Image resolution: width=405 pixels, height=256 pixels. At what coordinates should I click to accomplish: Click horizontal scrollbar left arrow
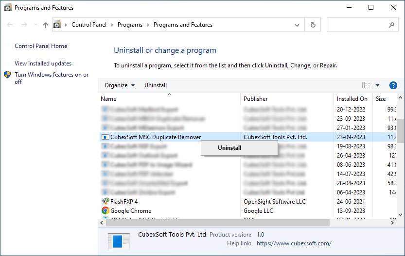click(x=102, y=223)
